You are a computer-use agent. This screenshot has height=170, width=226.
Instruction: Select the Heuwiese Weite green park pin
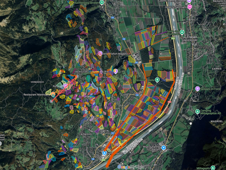[157, 80]
